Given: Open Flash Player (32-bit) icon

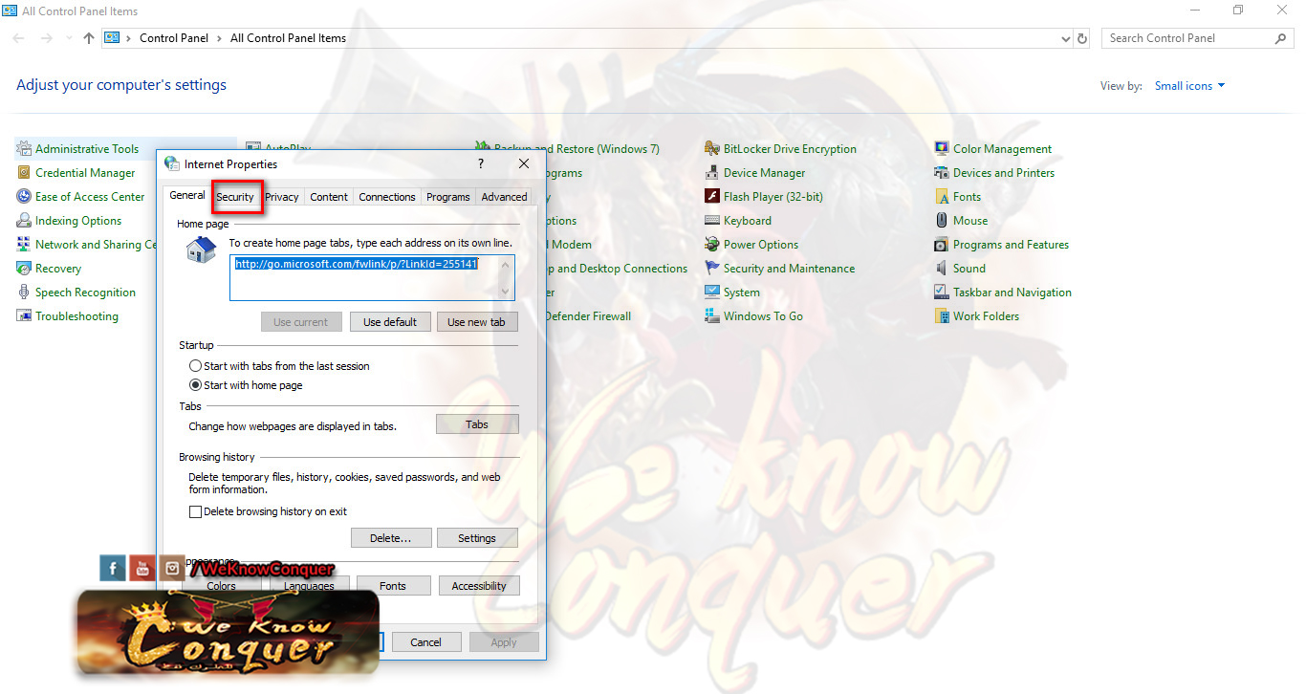Looking at the screenshot, I should 712,197.
